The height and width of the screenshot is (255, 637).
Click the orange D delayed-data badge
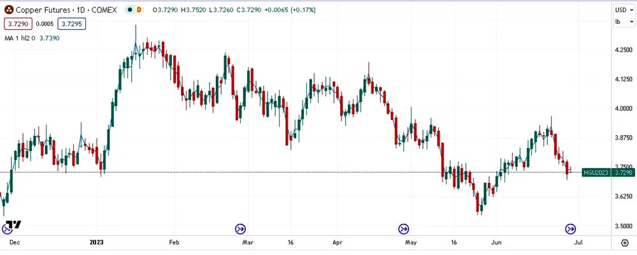click(x=140, y=10)
